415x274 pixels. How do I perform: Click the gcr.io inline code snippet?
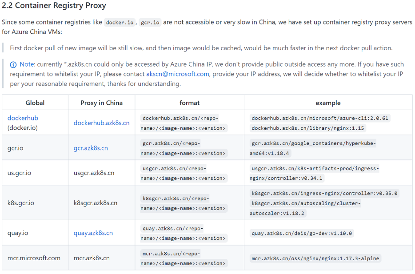point(150,23)
